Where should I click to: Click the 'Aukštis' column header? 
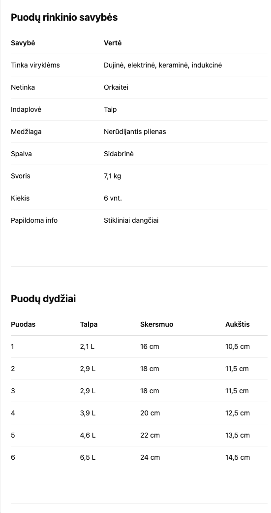point(238,324)
